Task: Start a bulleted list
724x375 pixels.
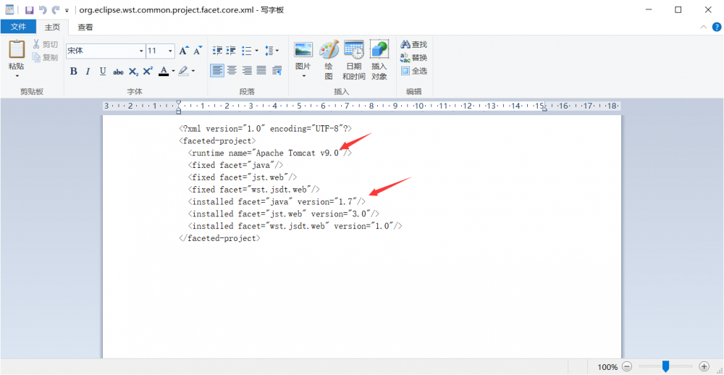Action: (247, 51)
